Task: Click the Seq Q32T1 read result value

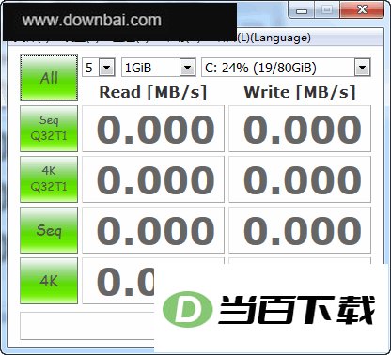Action: click(x=153, y=129)
